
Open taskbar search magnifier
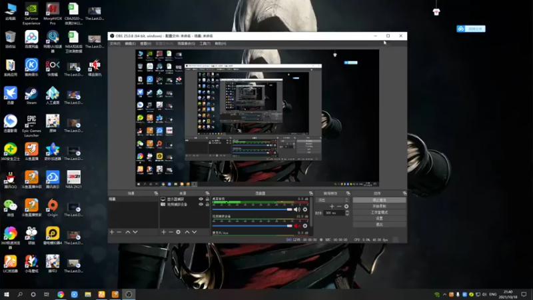[20, 295]
